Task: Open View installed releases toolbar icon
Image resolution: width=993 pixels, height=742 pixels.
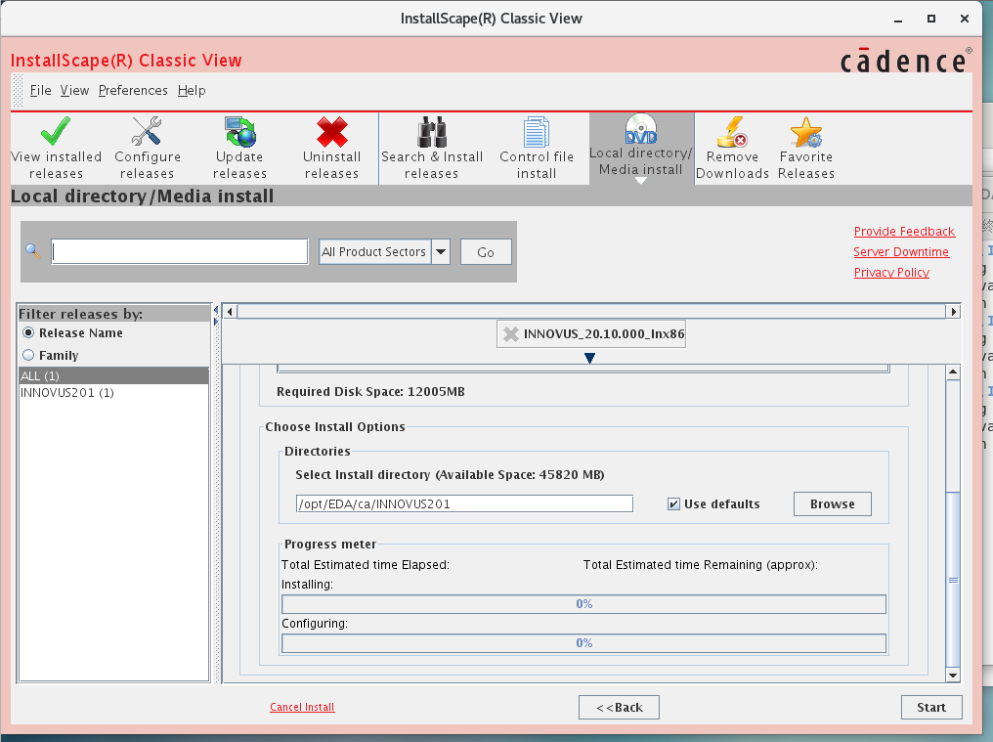Action: pyautogui.click(x=56, y=133)
